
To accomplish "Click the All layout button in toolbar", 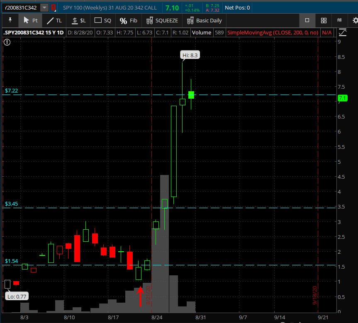I will click(x=339, y=20).
